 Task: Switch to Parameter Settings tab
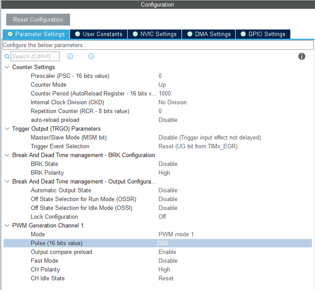(36, 34)
